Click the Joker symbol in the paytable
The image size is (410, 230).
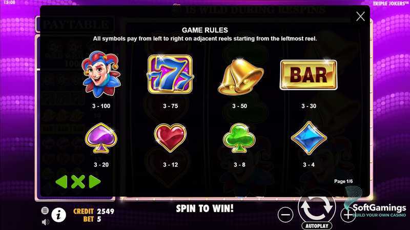tap(101, 74)
